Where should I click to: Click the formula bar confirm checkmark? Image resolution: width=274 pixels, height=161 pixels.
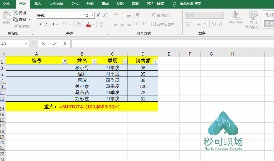pos(54,44)
